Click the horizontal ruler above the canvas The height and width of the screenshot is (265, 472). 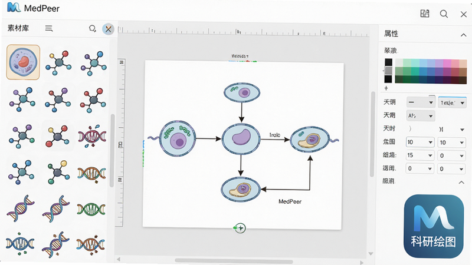(244, 31)
